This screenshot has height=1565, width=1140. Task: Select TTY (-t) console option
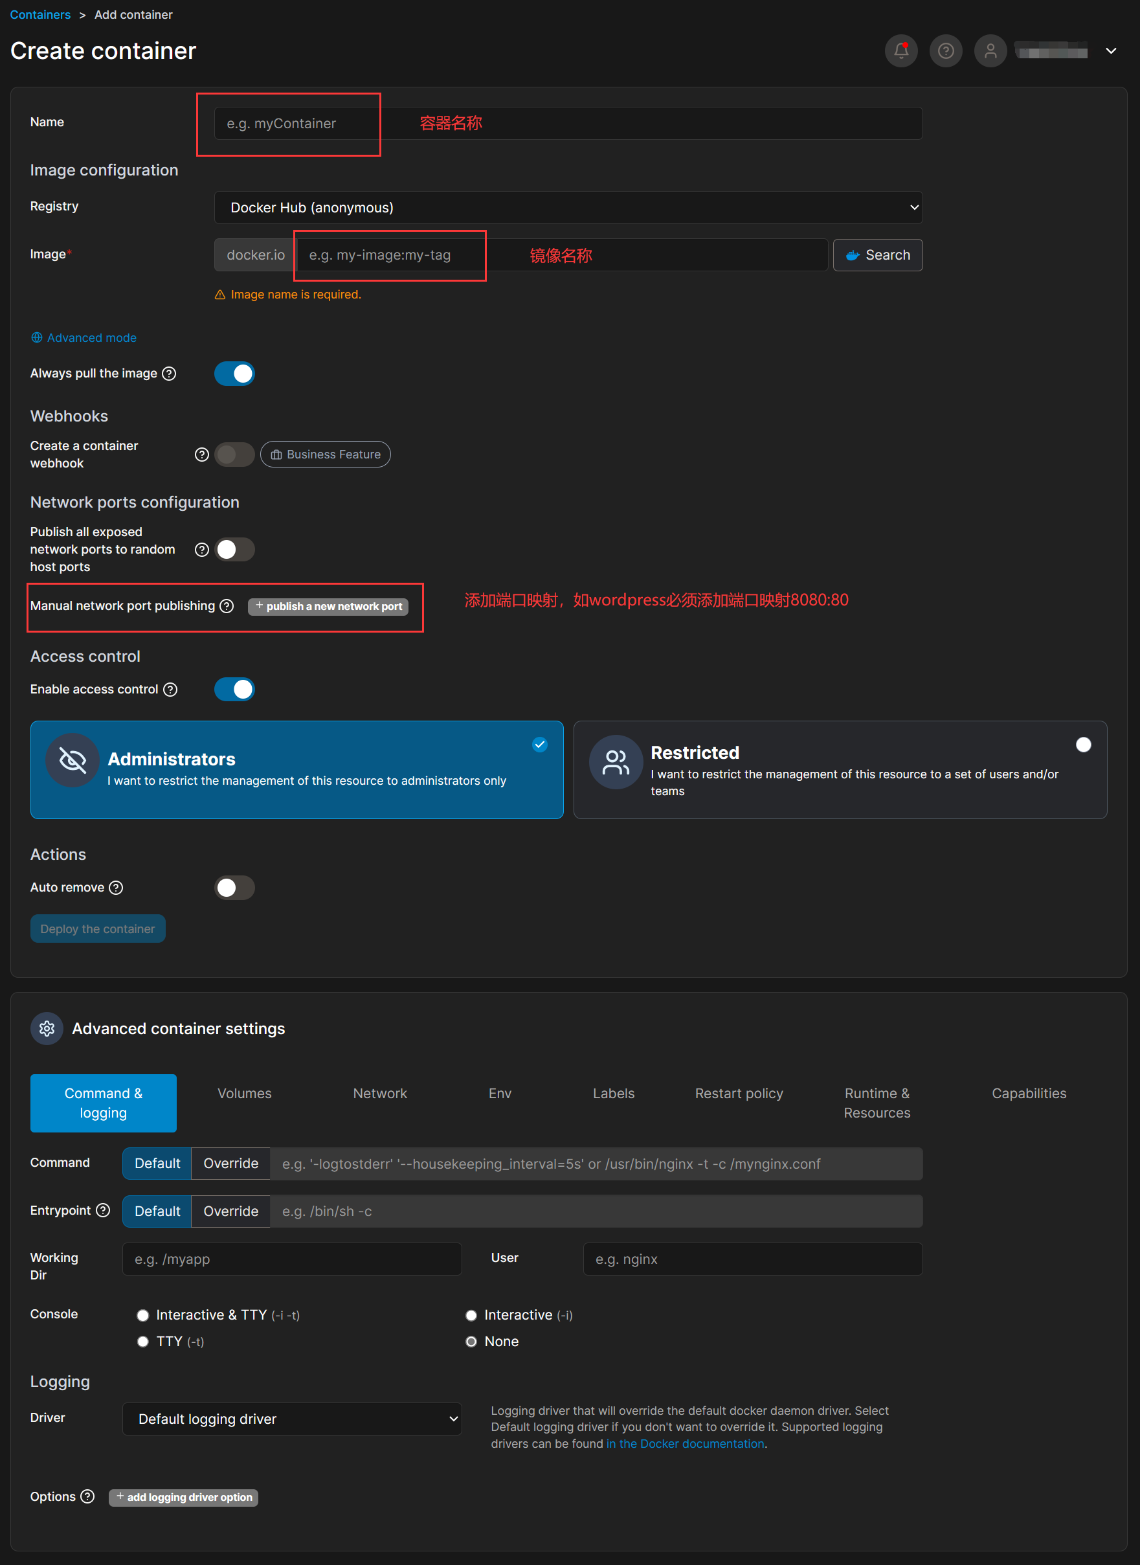pyautogui.click(x=143, y=1342)
